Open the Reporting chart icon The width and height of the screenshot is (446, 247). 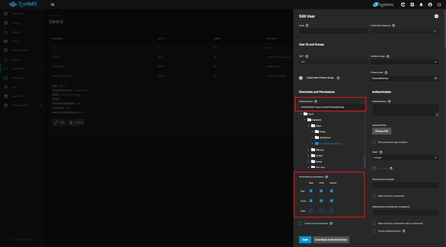(x=6, y=96)
